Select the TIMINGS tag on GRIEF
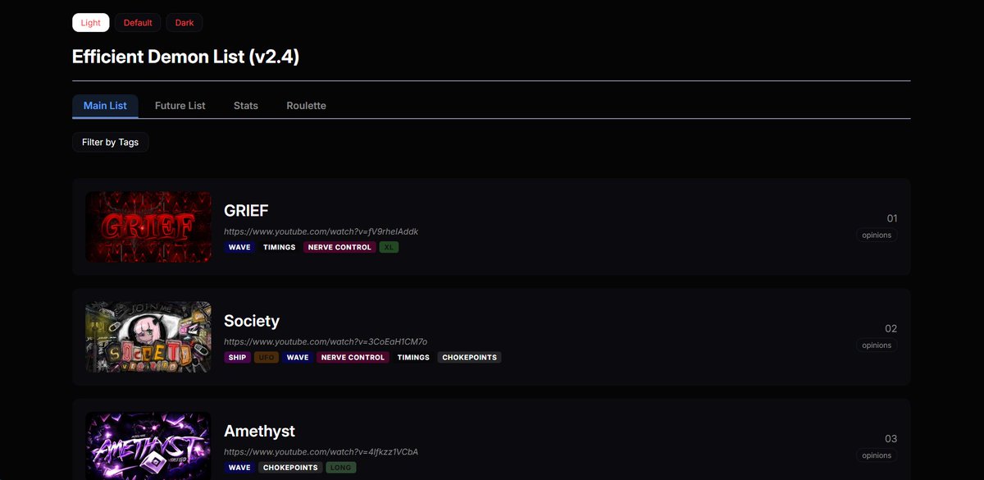This screenshot has height=480, width=984. [280, 247]
